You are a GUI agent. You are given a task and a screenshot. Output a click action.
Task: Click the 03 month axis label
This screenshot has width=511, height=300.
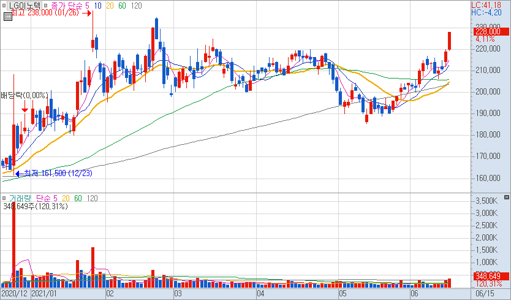point(178,293)
